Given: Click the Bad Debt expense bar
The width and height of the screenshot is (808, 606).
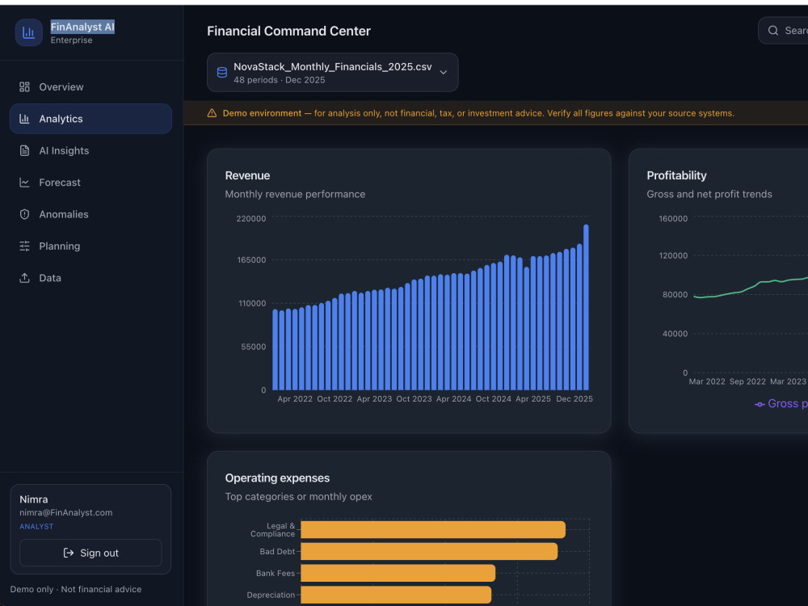Looking at the screenshot, I should pyautogui.click(x=429, y=551).
